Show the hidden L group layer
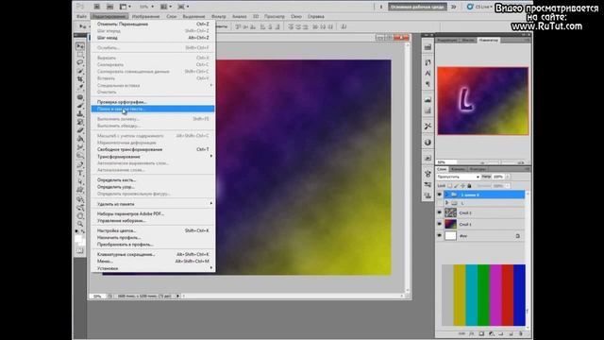Viewport: 604px width, 340px height. (x=440, y=203)
